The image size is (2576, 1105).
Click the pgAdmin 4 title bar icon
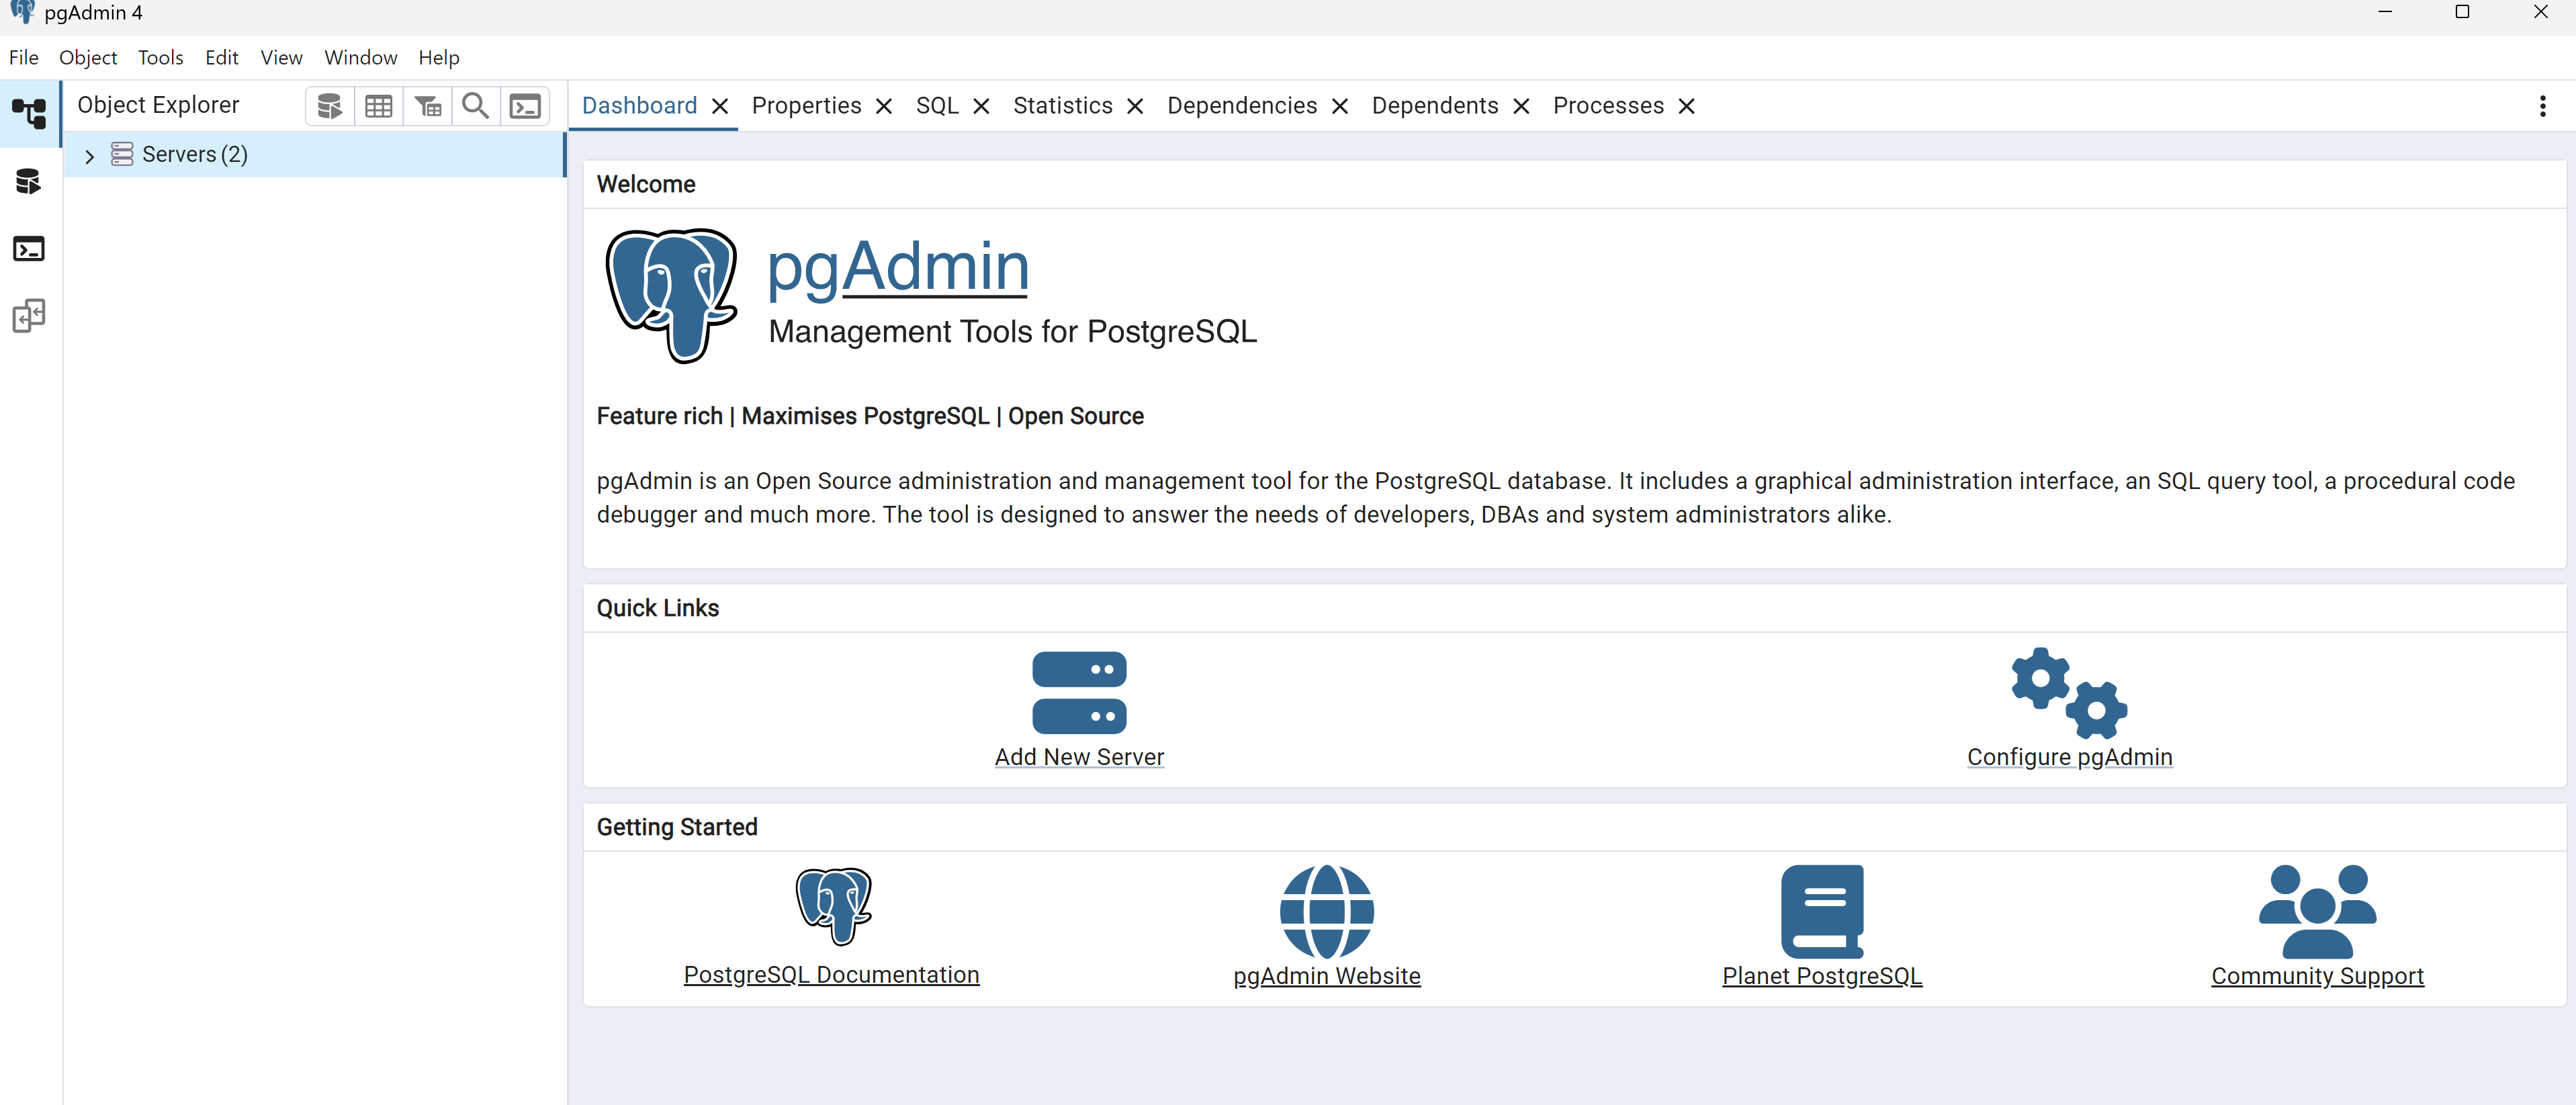click(22, 12)
